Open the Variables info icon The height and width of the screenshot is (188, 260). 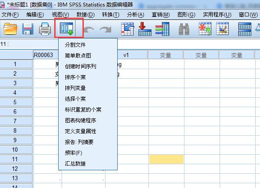click(x=162, y=29)
